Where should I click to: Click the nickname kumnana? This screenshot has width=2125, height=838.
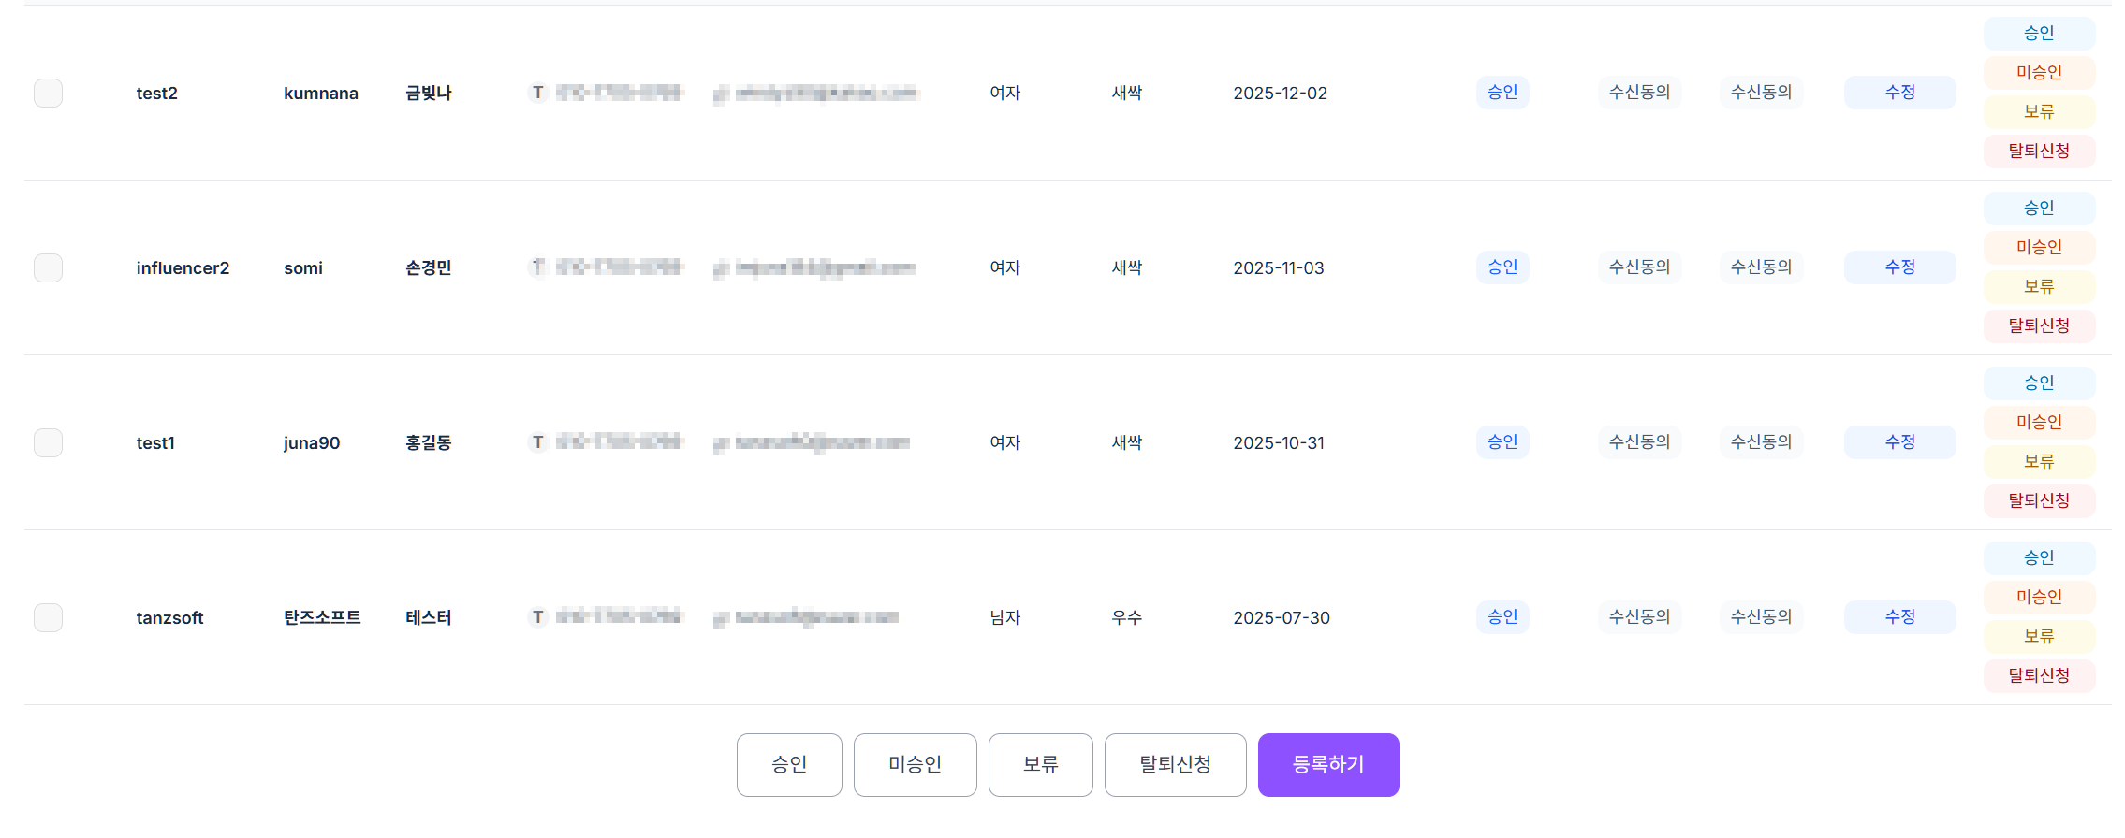coord(321,94)
